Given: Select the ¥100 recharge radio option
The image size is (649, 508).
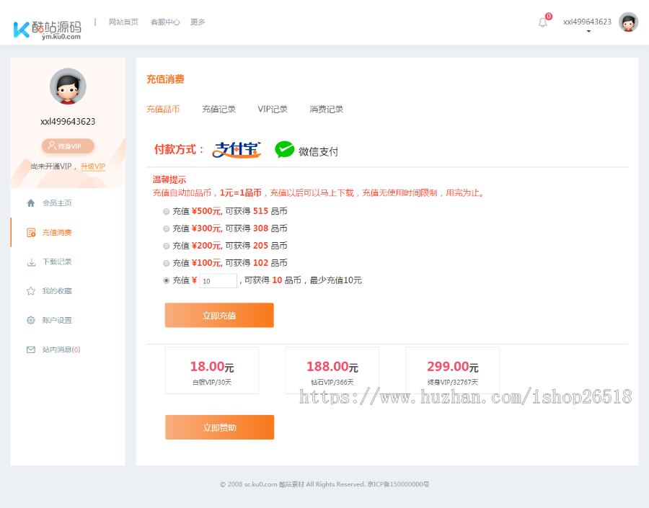Looking at the screenshot, I should [167, 264].
